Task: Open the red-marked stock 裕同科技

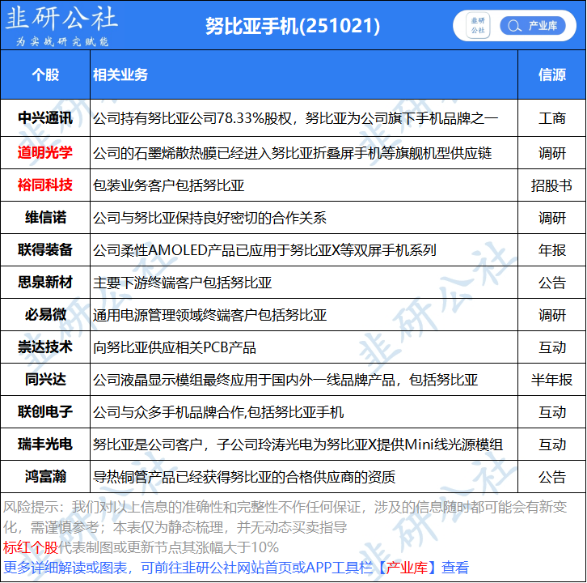Action: click(45, 185)
